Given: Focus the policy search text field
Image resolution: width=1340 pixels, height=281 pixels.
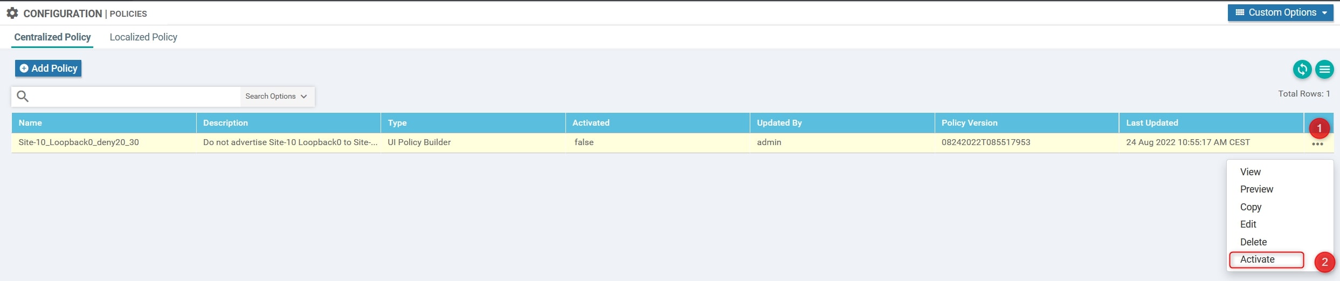Looking at the screenshot, I should (x=135, y=97).
